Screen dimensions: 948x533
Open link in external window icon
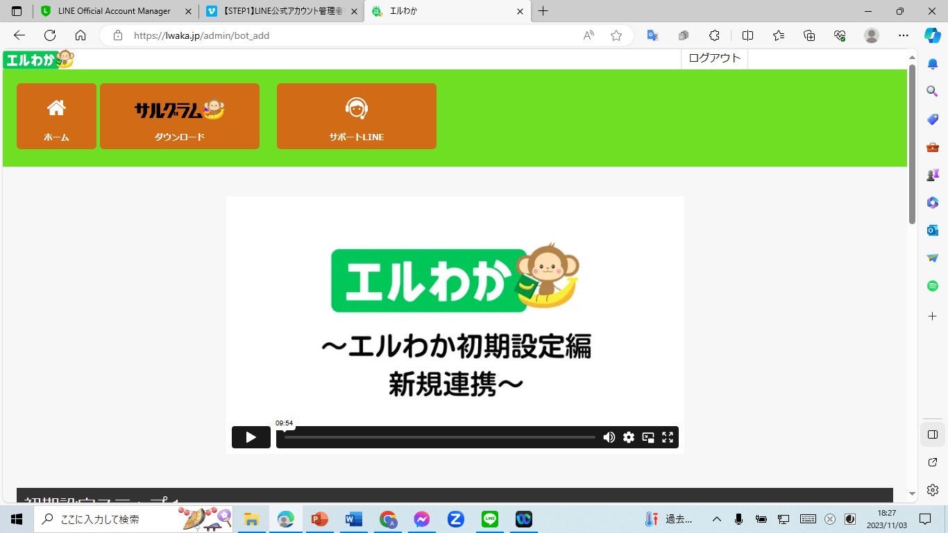pyautogui.click(x=933, y=462)
